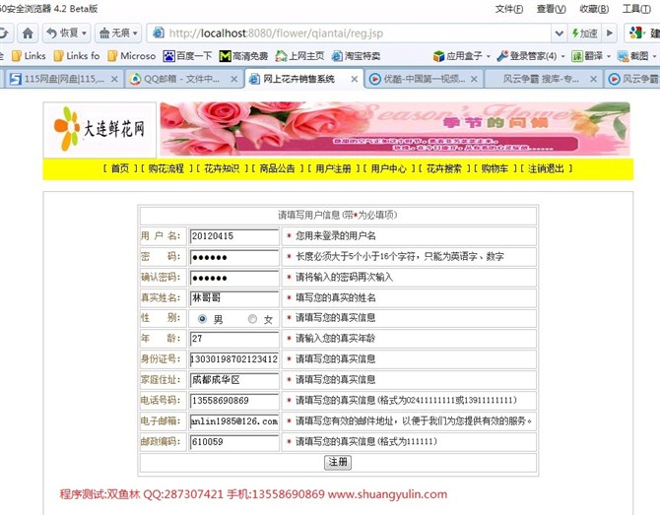Open 用户中心 nav link
660x515 pixels.
[389, 168]
